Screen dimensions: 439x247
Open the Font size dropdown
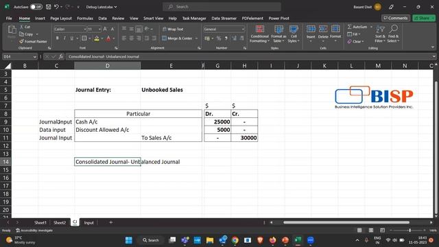click(99, 29)
